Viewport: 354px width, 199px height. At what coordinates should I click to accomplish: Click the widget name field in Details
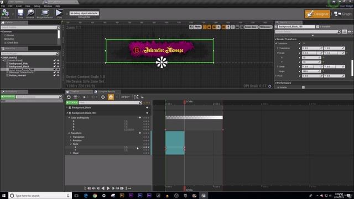click(296, 27)
